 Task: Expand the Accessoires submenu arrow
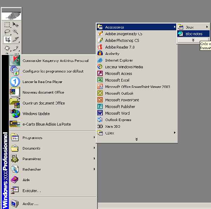(x=174, y=27)
